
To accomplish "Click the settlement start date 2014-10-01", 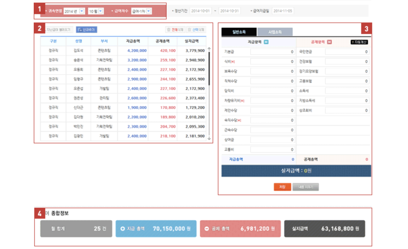I will pyautogui.click(x=200, y=11).
